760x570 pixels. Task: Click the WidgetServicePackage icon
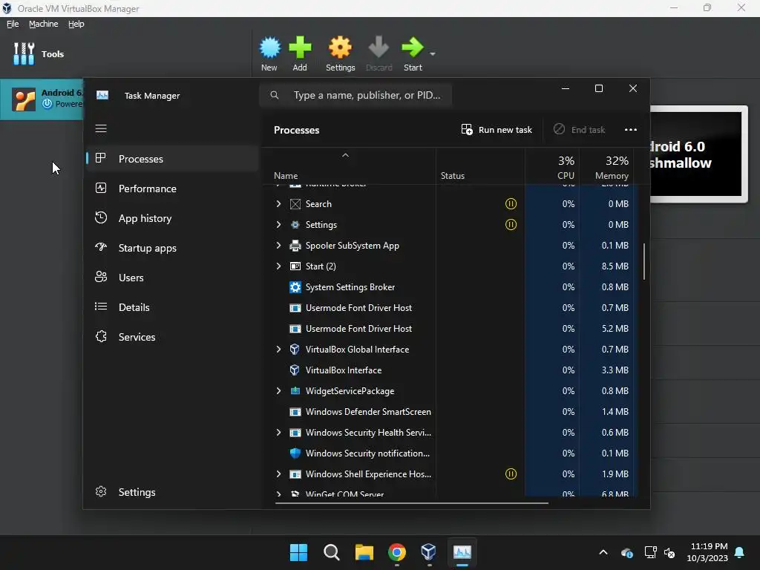[295, 390]
